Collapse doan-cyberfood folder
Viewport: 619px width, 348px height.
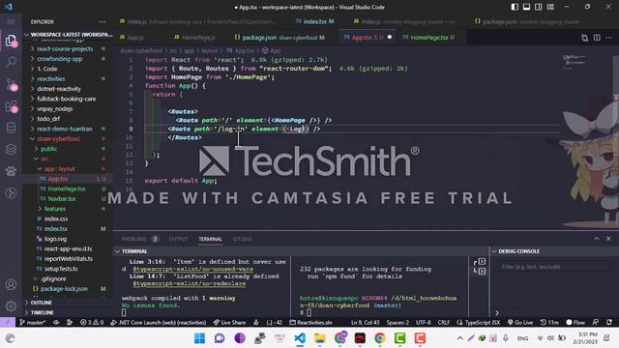58,139
